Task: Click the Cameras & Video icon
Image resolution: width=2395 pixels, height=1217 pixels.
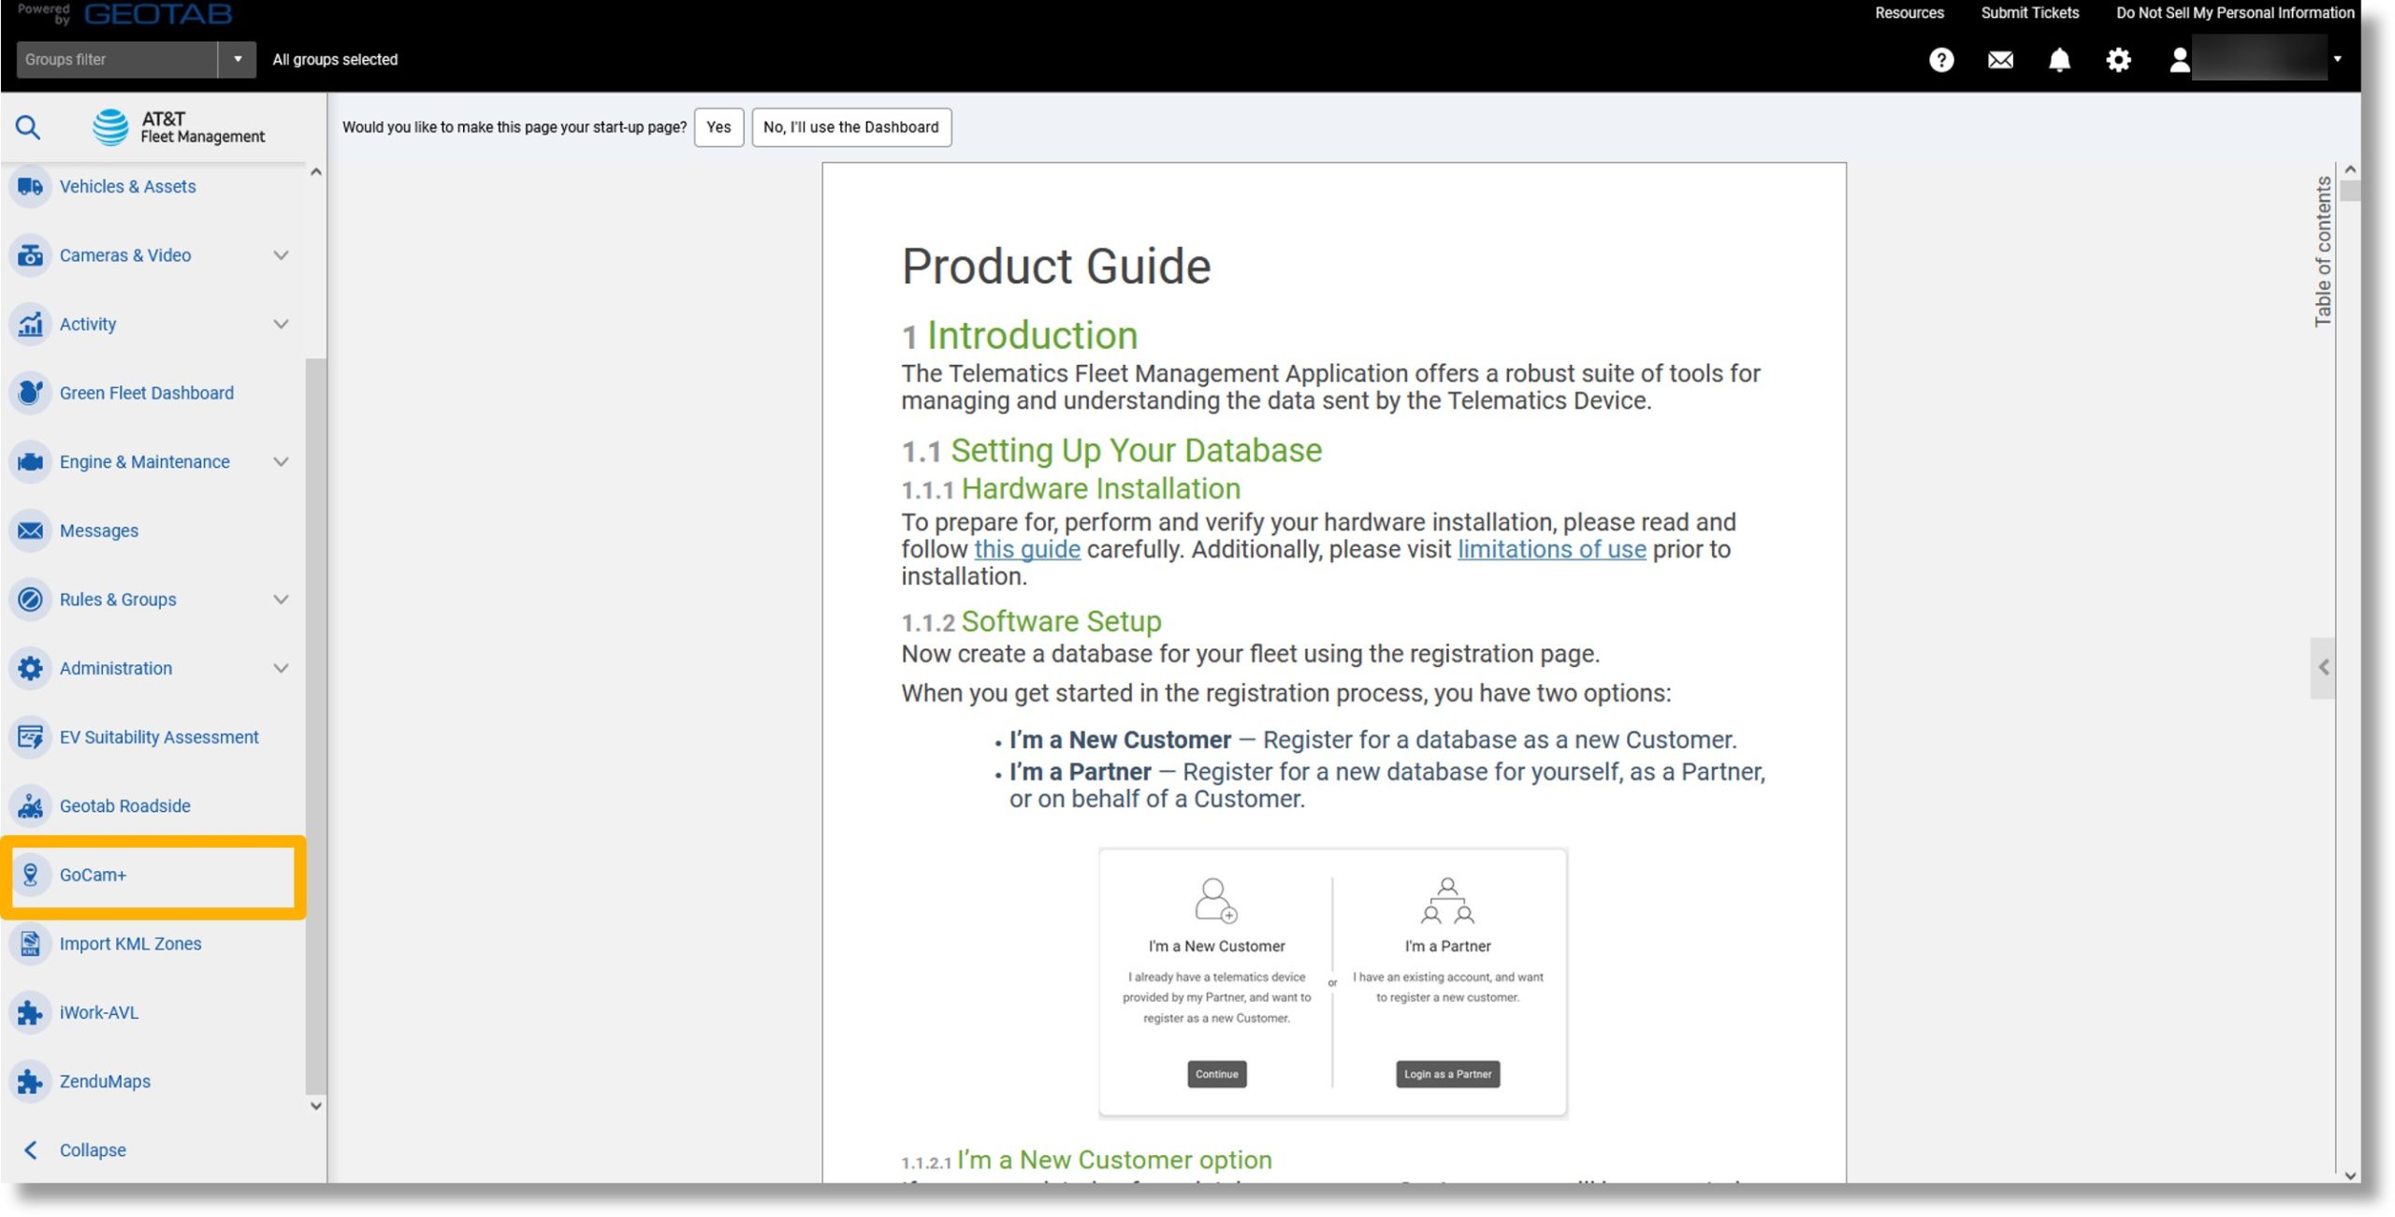Action: [x=31, y=253]
